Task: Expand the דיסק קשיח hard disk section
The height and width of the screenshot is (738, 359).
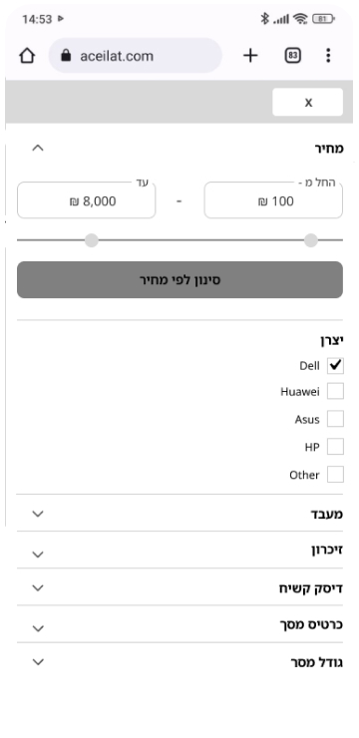Action: point(179,587)
